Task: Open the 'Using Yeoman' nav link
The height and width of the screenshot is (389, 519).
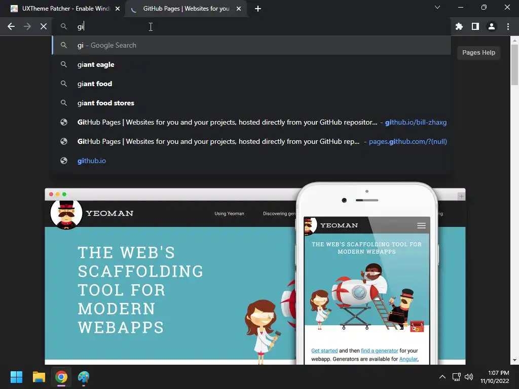Action: point(229,214)
